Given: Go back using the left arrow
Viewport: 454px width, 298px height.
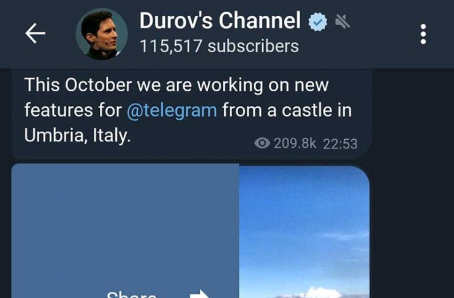Looking at the screenshot, I should (x=36, y=34).
